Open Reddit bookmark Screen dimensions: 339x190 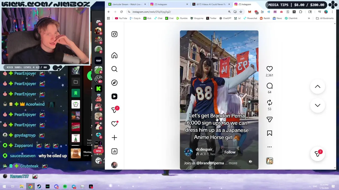point(265,18)
